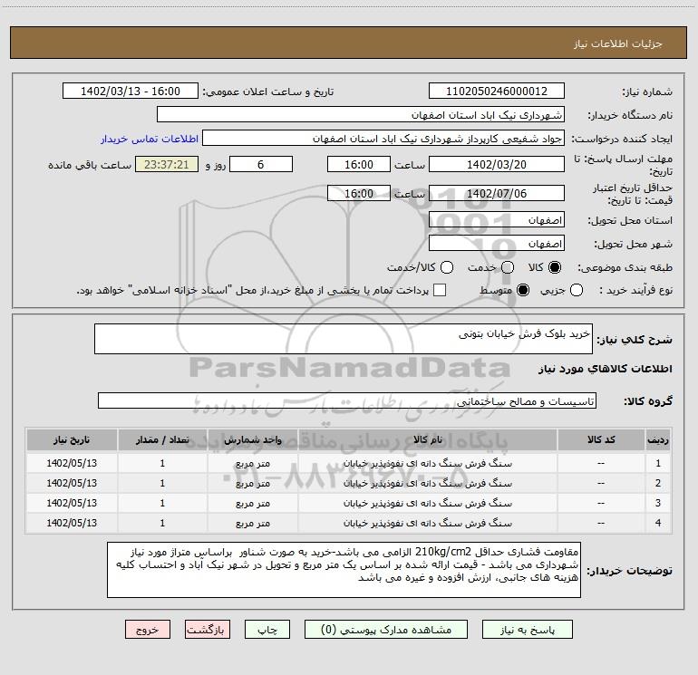This screenshot has width=698, height=675.
Task: Click متر مربع unit in row 3
Action: pyautogui.click(x=252, y=503)
